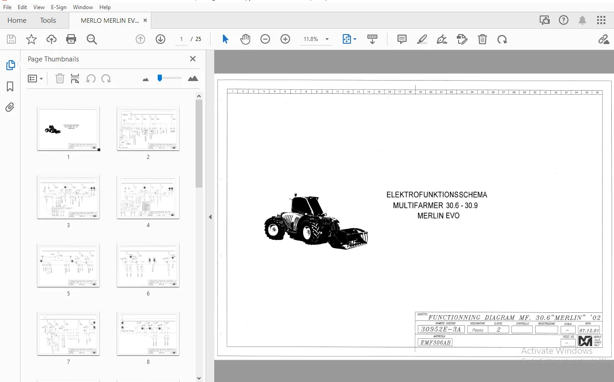Select page 3 thumbnail

[68, 197]
